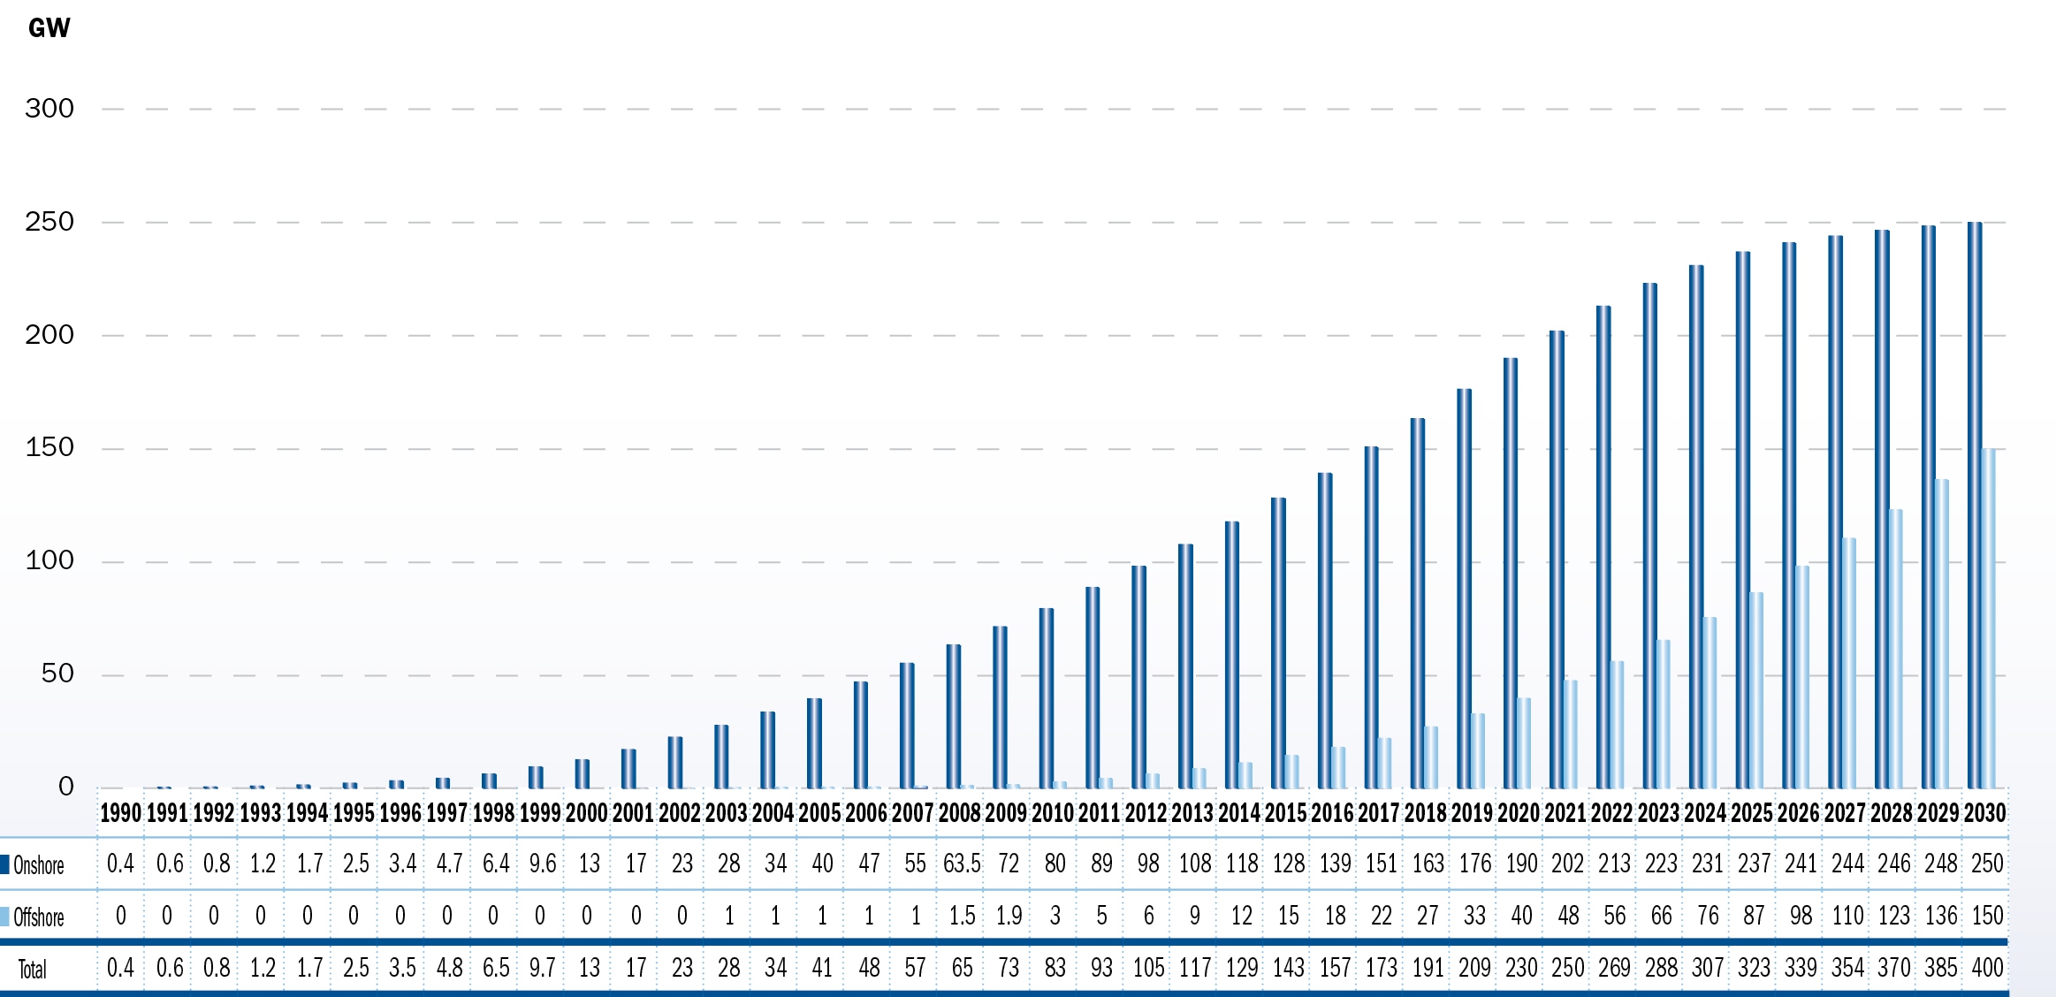Click the Onshore value 190 for 2020
The image size is (2056, 997).
coord(1521,864)
